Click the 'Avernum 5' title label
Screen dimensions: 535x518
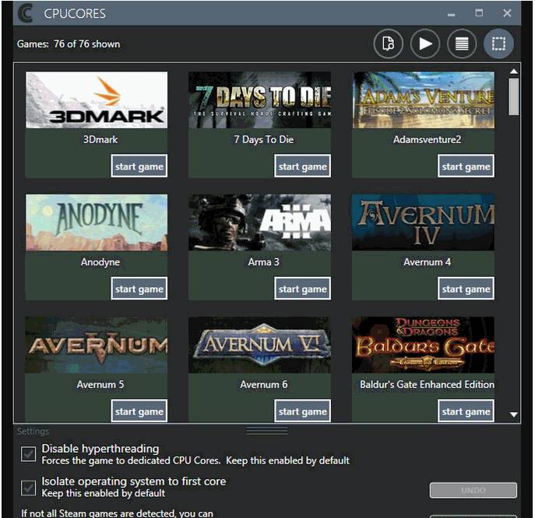[100, 384]
